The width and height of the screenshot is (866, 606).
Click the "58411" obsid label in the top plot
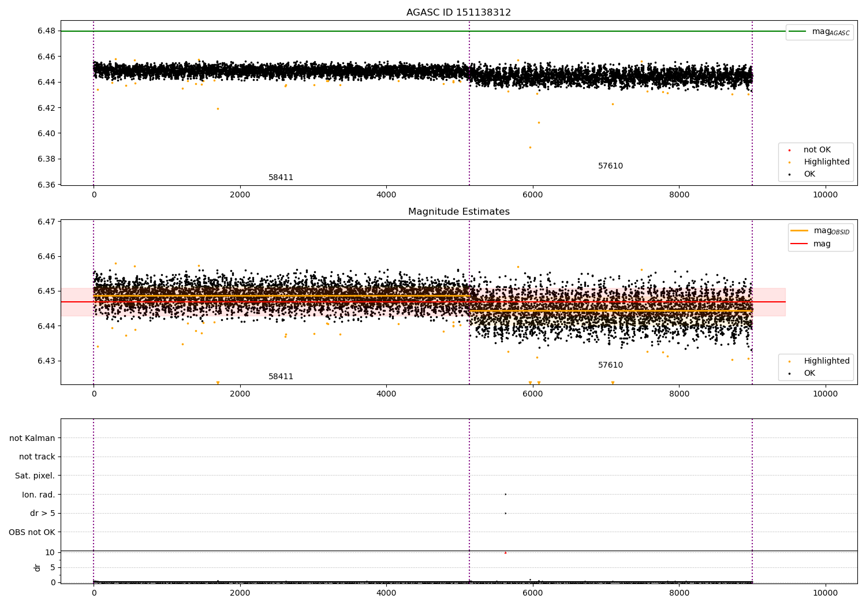(281, 177)
